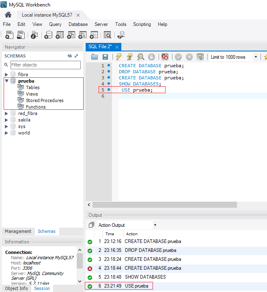267x292 pixels.
Task: Switch to the Session tab
Action: [42, 288]
